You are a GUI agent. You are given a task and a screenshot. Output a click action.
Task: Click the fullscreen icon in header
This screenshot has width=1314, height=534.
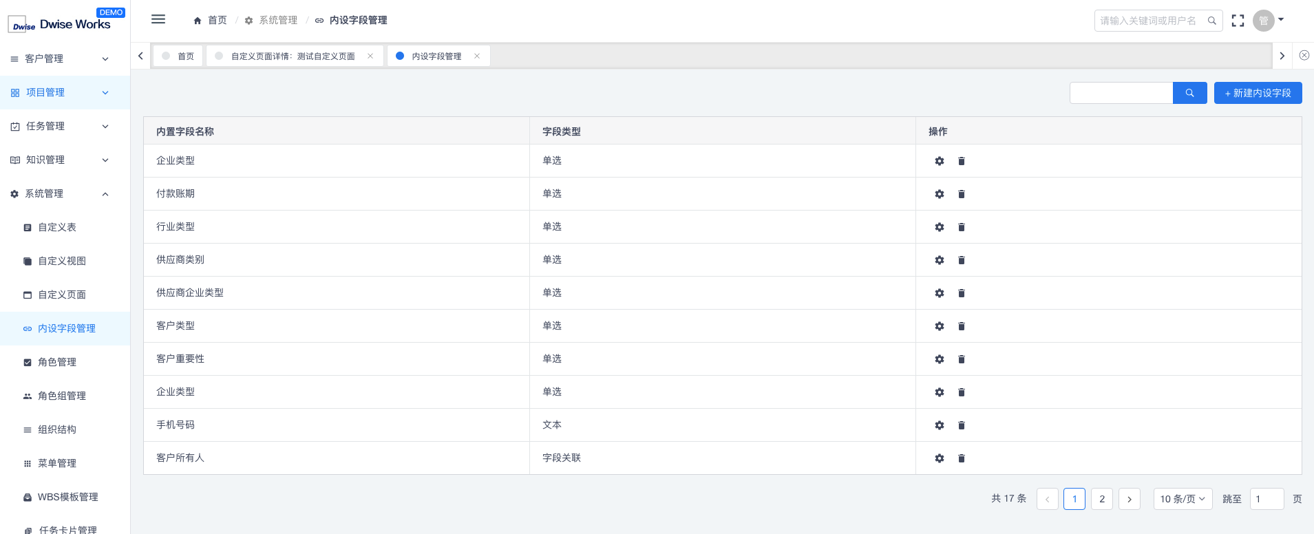pyautogui.click(x=1238, y=21)
